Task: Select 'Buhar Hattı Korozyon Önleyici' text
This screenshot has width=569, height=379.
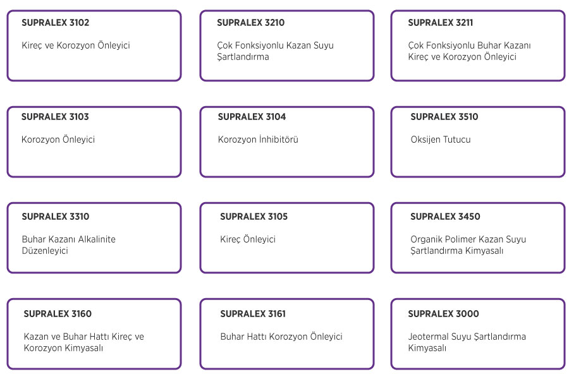Action: (281, 337)
